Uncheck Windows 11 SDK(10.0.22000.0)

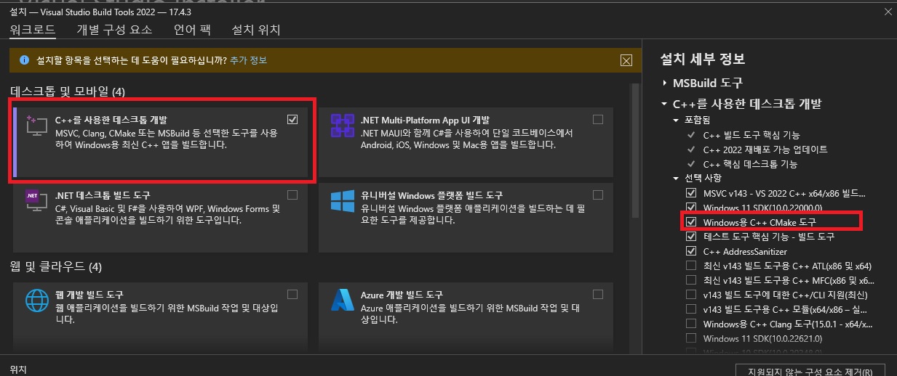[x=691, y=208]
